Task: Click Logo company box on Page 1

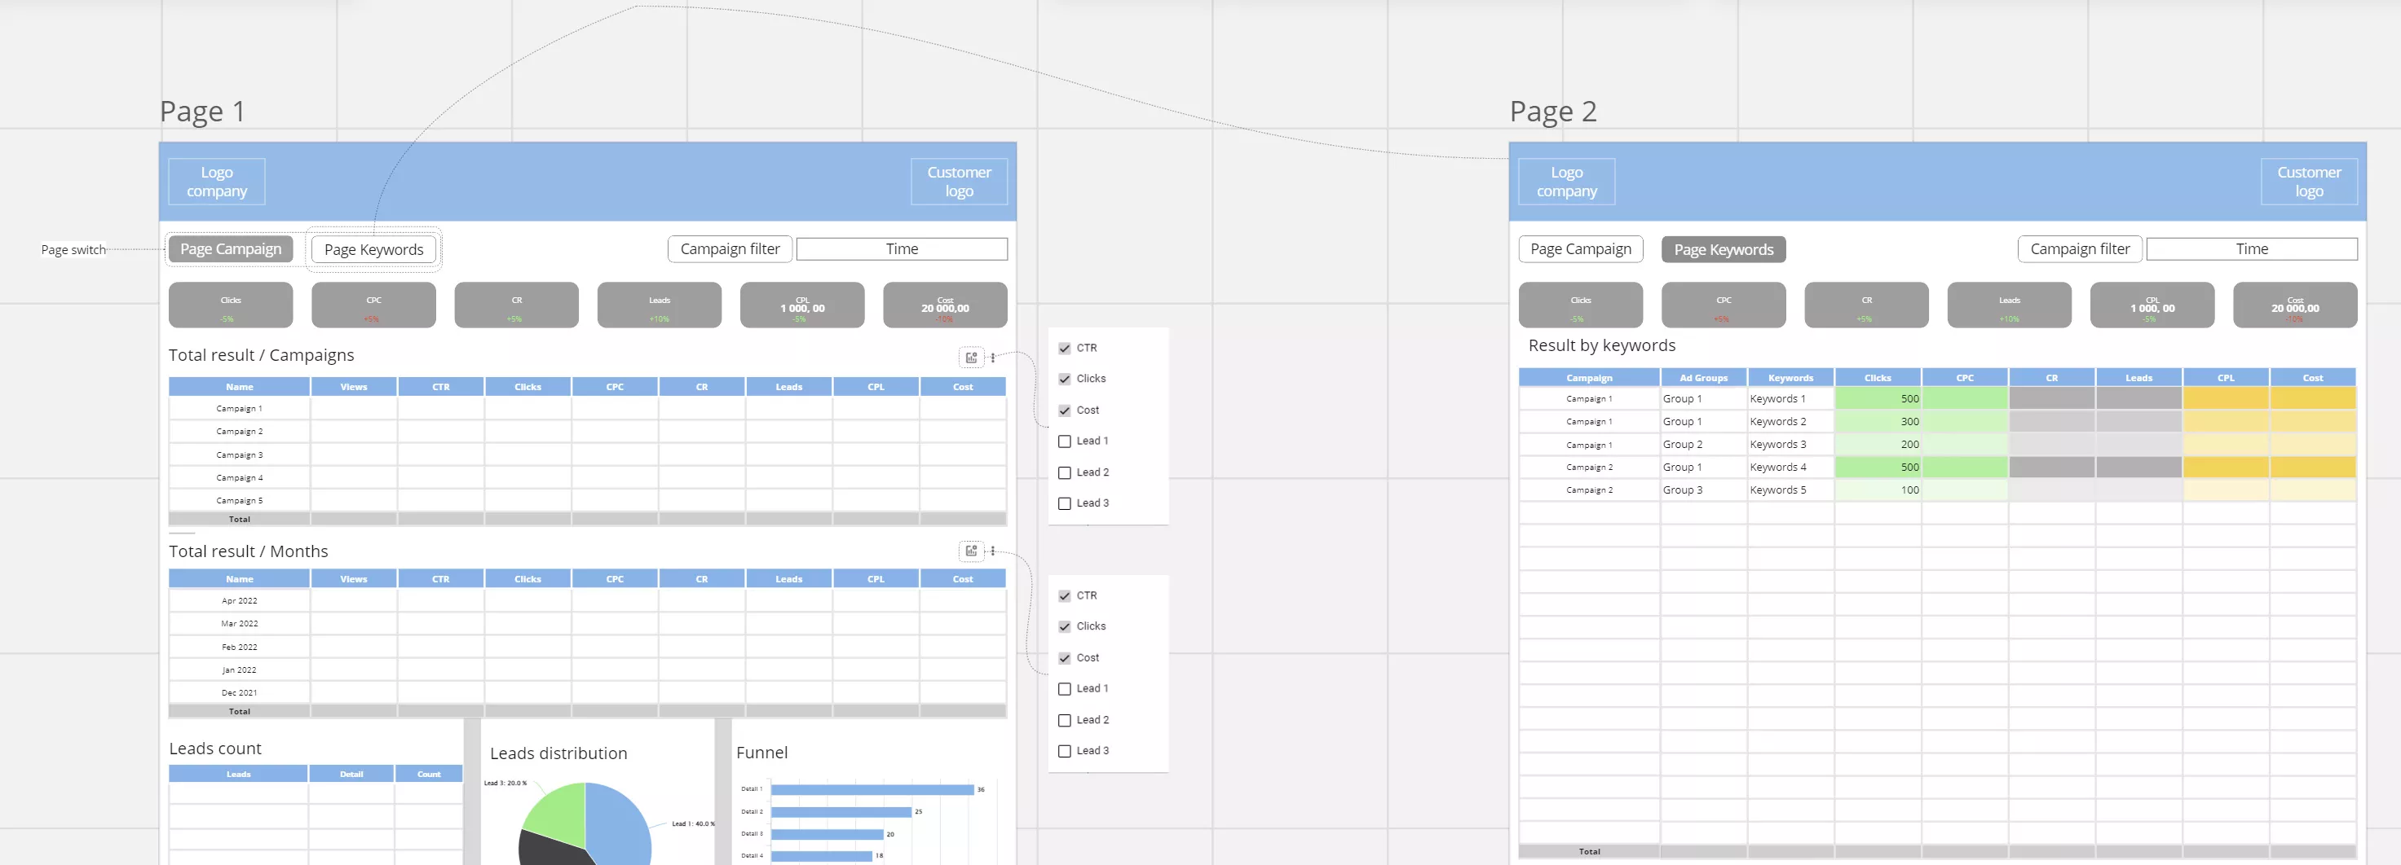Action: (x=216, y=182)
